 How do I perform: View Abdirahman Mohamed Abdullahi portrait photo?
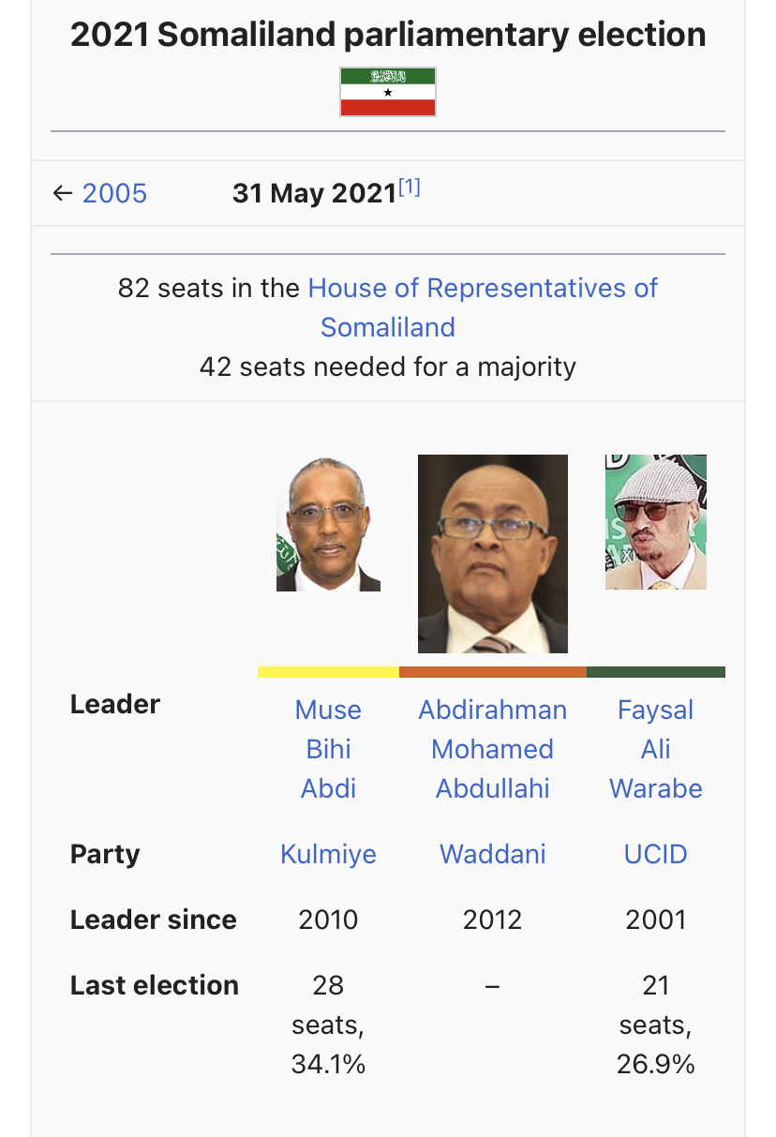pos(493,554)
